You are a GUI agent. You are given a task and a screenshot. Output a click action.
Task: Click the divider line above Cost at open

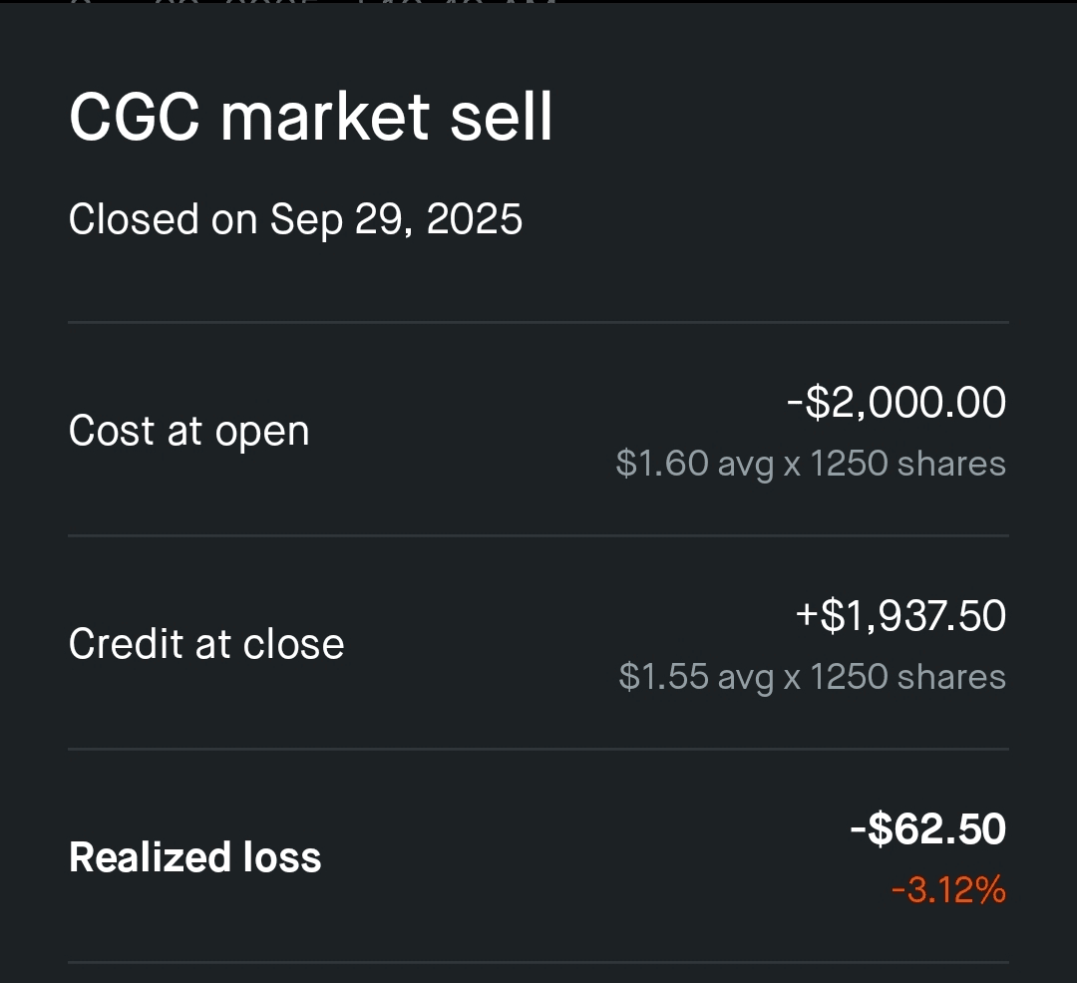tap(538, 322)
